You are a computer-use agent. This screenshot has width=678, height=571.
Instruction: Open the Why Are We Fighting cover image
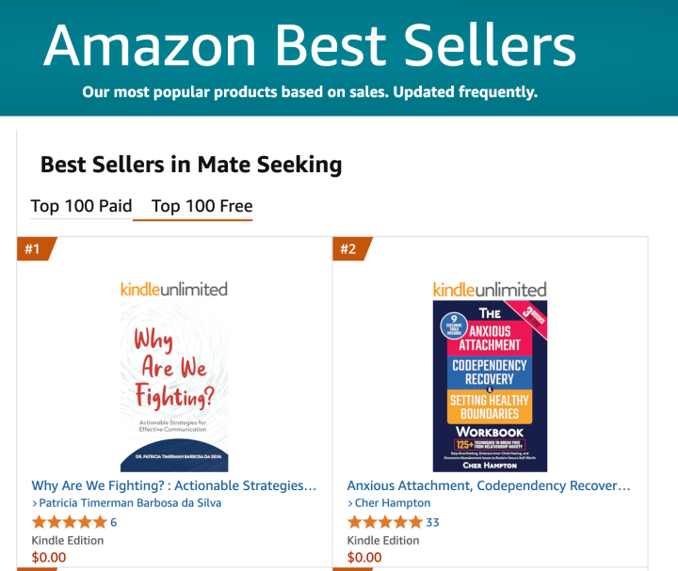pos(174,386)
